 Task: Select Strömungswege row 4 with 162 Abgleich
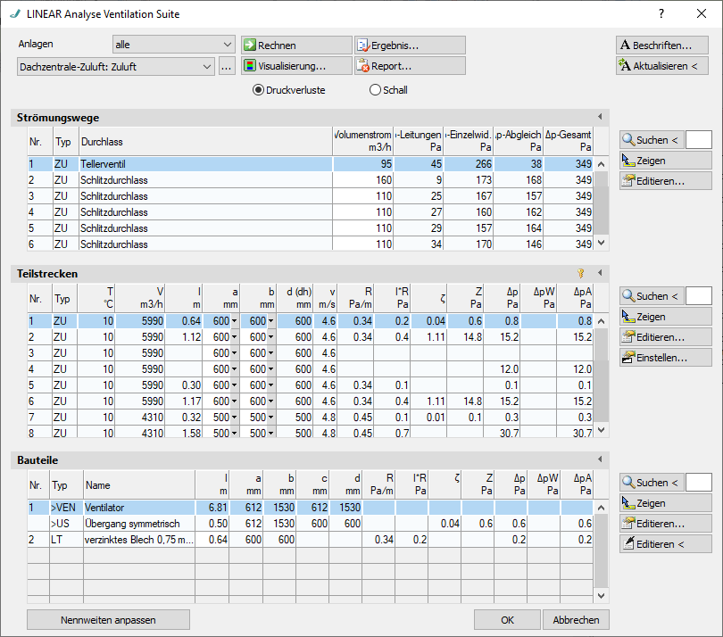(x=311, y=212)
